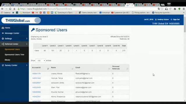Screen dimensions: 186x104
Task: Open Binary in sidebar
Action: click(7, 60)
